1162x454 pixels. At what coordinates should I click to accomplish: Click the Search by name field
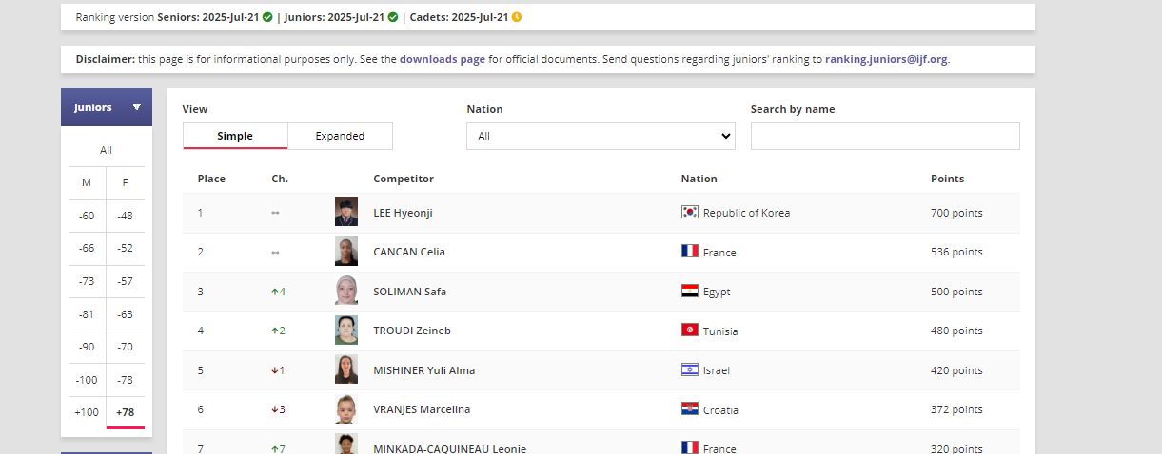tap(885, 136)
